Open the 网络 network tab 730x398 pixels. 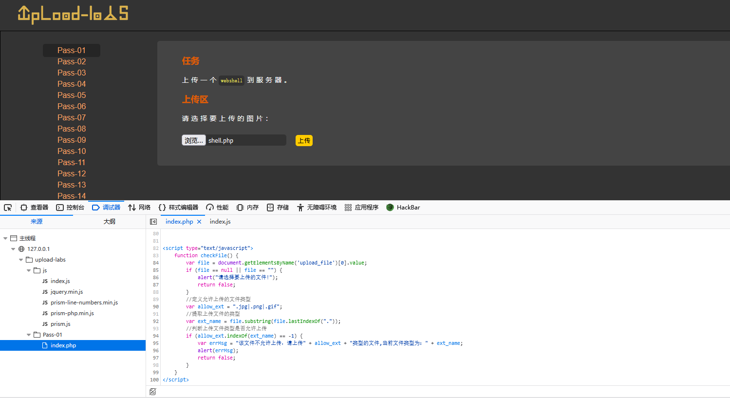point(139,208)
